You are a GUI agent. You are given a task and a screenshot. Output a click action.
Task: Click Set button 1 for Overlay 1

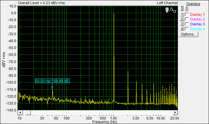click(x=182, y=14)
